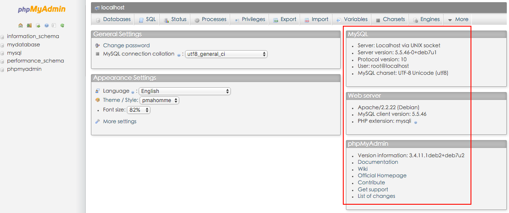Click 'MySQL client version: 5.5.46' text
Screen dimensions: 509x213
pyautogui.click(x=392, y=114)
